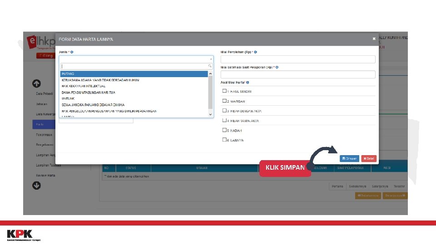
Task: Click the AKSI table column header
Action: [387, 168]
